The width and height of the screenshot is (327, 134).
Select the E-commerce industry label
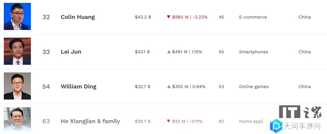253,17
